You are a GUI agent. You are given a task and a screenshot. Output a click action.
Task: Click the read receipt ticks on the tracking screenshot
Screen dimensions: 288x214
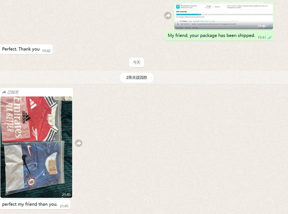[269, 26]
